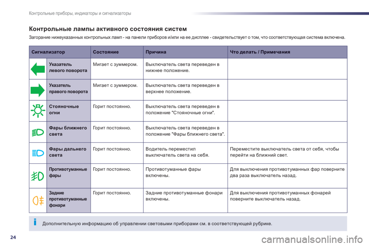
Task: Click the amber rear foglamp icon
Action: pos(38,200)
